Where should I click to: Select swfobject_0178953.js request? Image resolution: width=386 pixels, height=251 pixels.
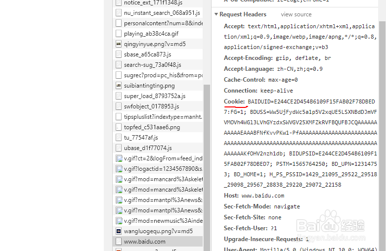pos(158,106)
